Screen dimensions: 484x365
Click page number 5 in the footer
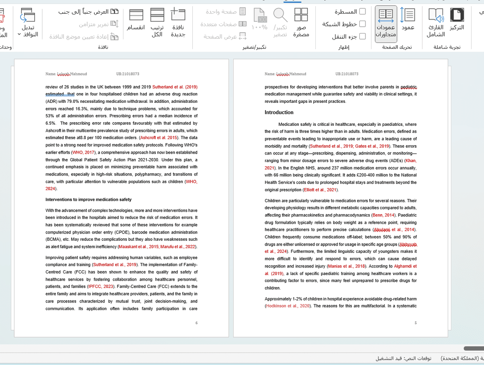coord(415,323)
